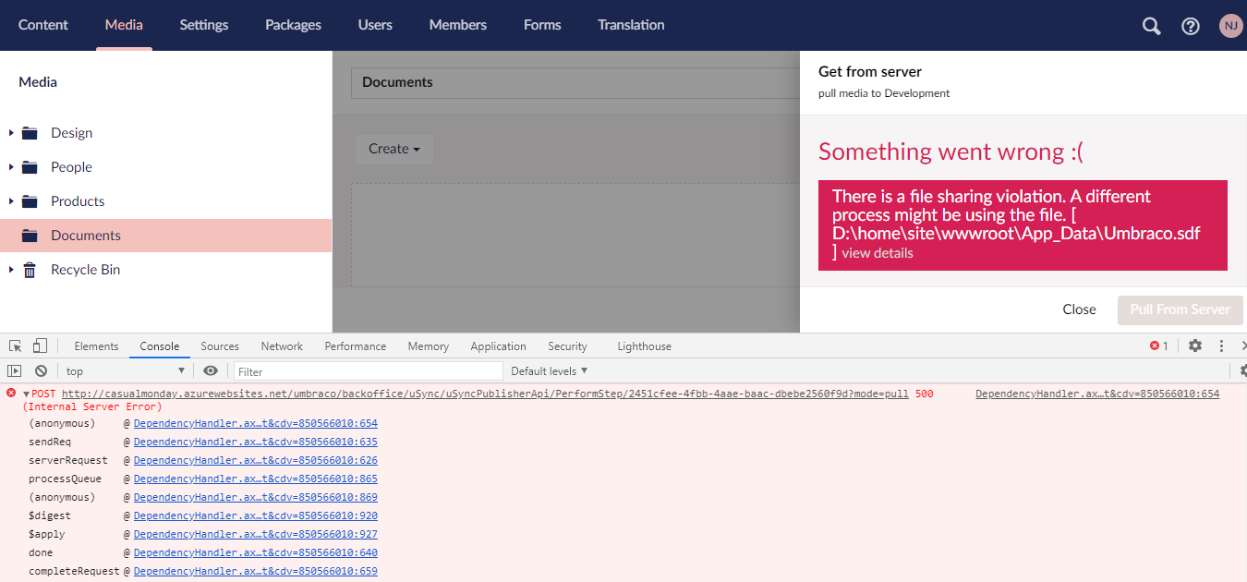
Task: Click the Pull From Server button
Action: (1180, 309)
